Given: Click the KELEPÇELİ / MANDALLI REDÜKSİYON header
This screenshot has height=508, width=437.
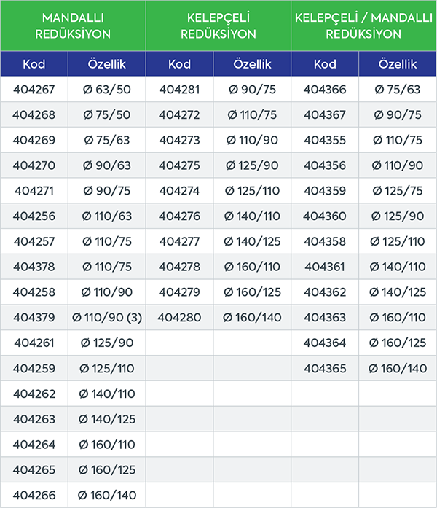Looking at the screenshot, I should click(x=363, y=26).
